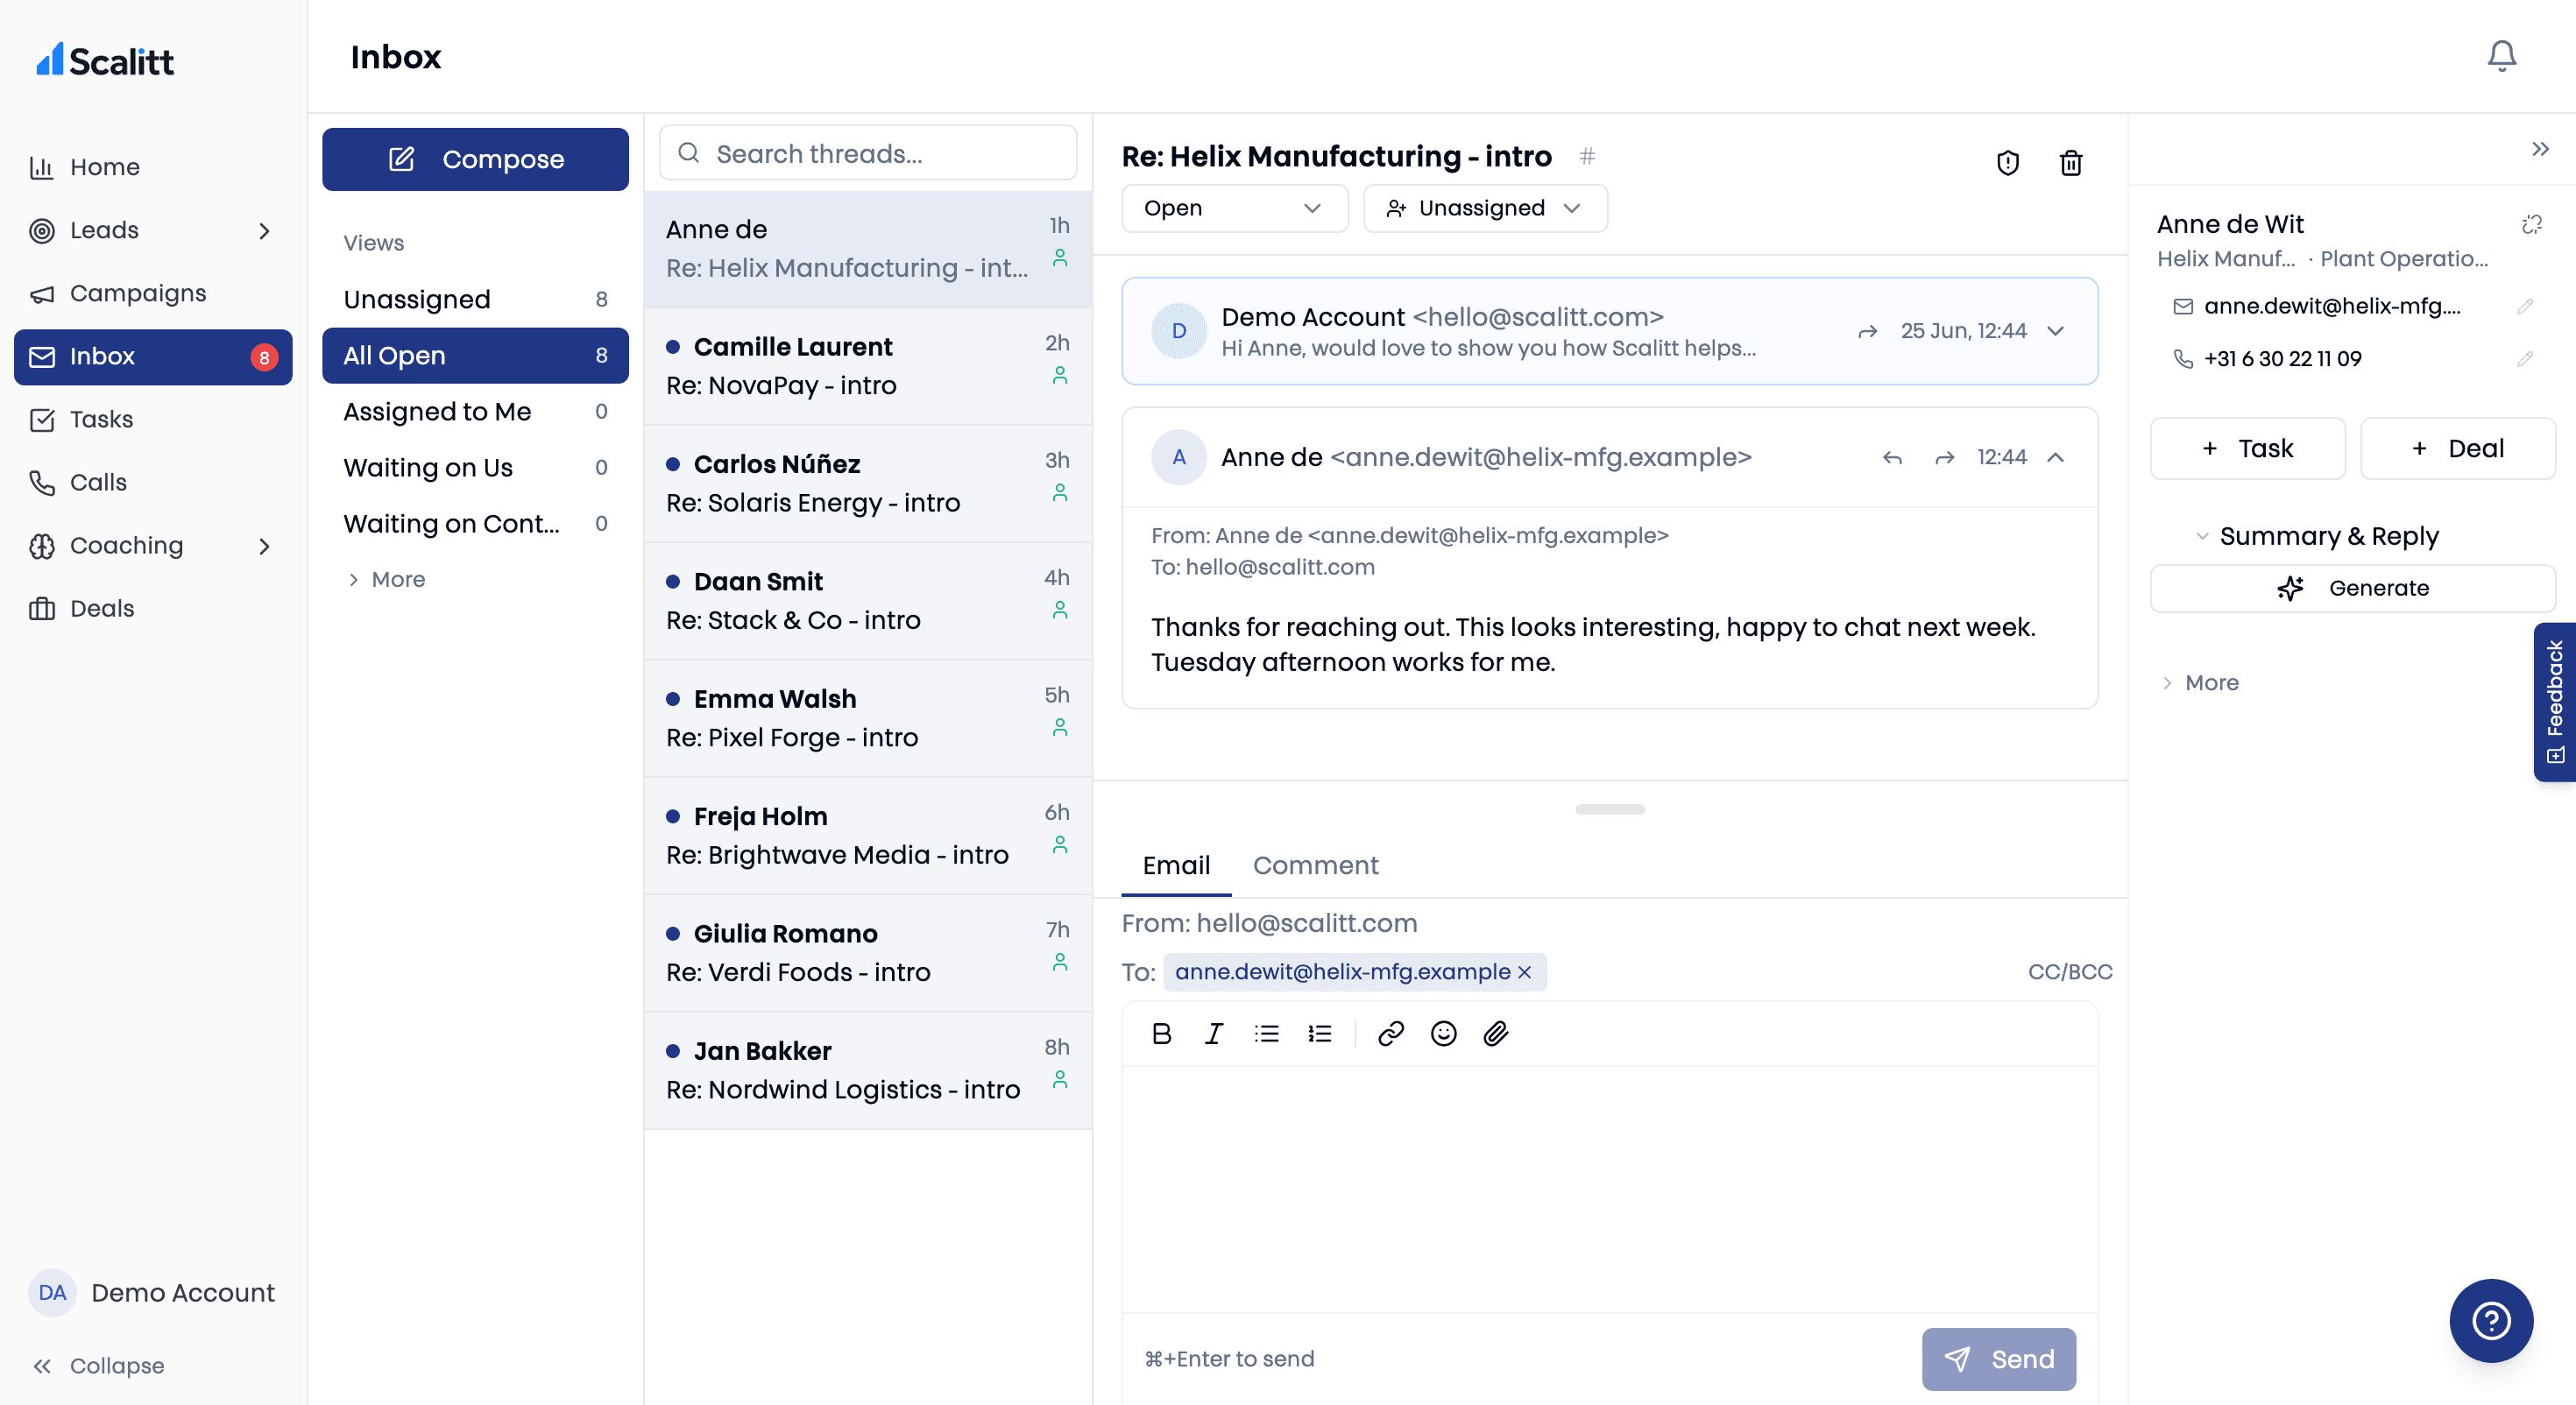Screen dimensions: 2576x1405
Task: Open Camille Laurent NovaPay thread
Action: pyautogui.click(x=867, y=366)
